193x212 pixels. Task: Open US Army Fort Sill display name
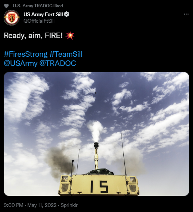tap(43, 14)
